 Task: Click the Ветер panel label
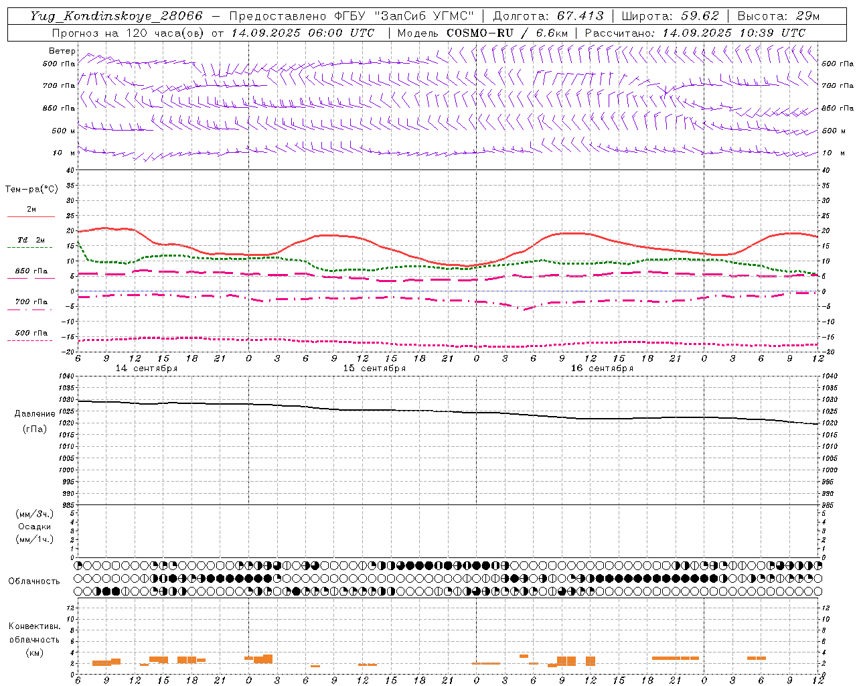(x=62, y=51)
